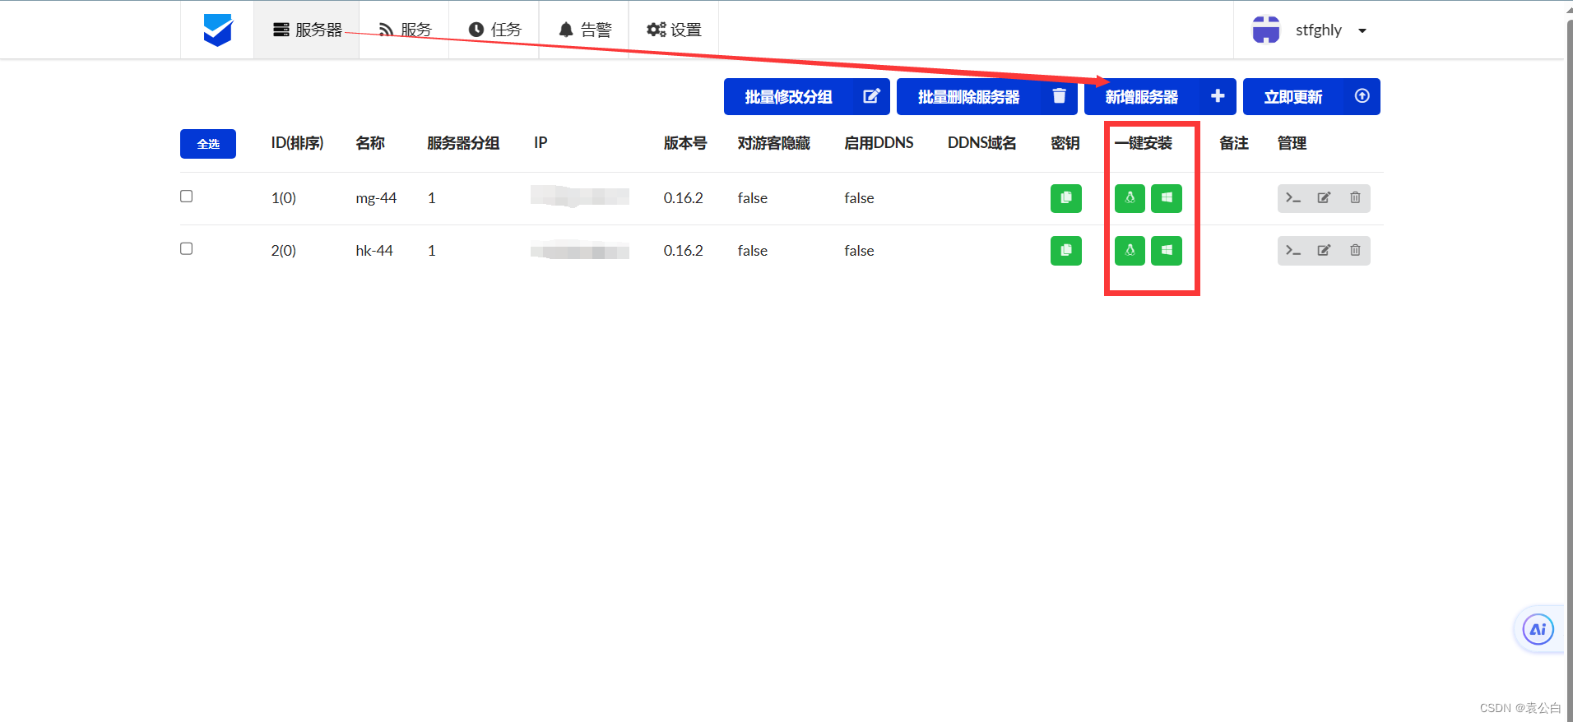This screenshot has height=722, width=1573.
Task: Copy Linux install command for mg-44
Action: click(x=1130, y=198)
